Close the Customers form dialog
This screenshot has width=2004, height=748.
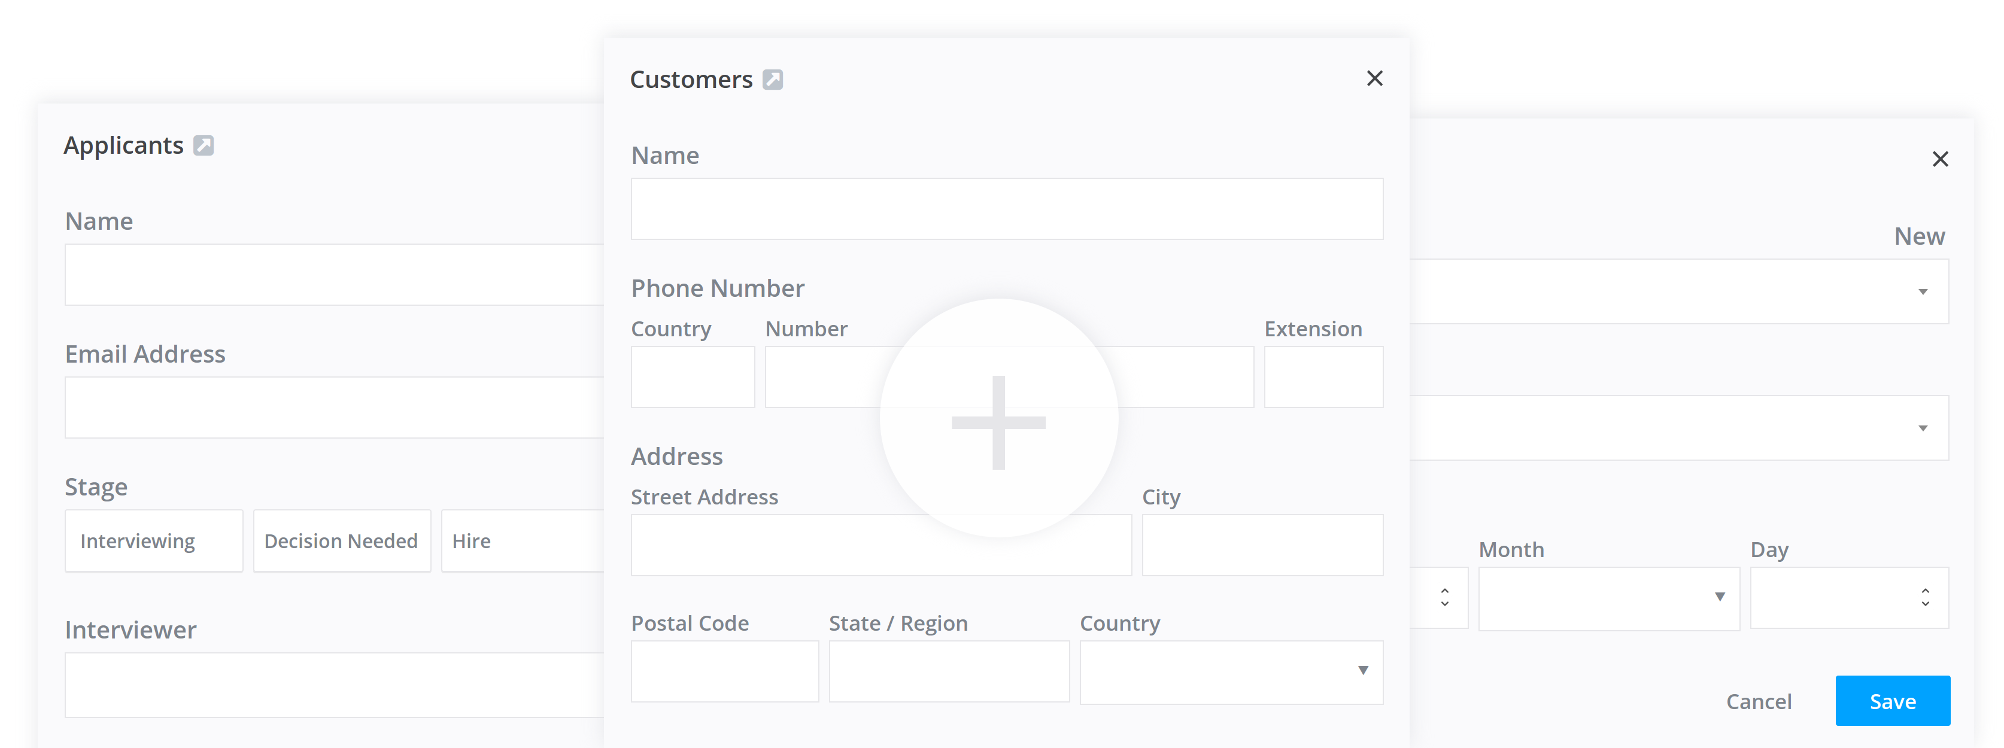[x=1374, y=78]
